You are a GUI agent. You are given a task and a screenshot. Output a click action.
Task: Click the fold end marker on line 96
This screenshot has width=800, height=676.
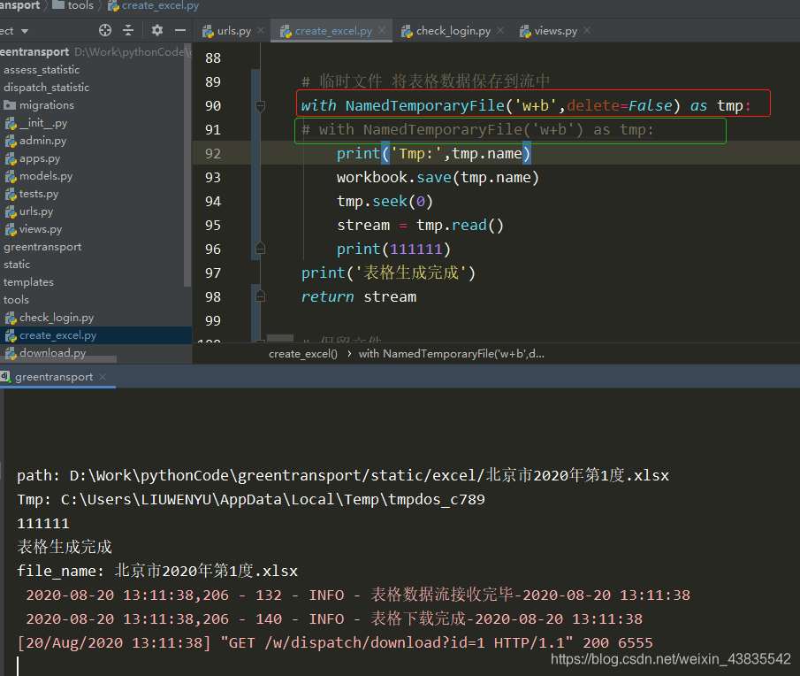tap(260, 249)
